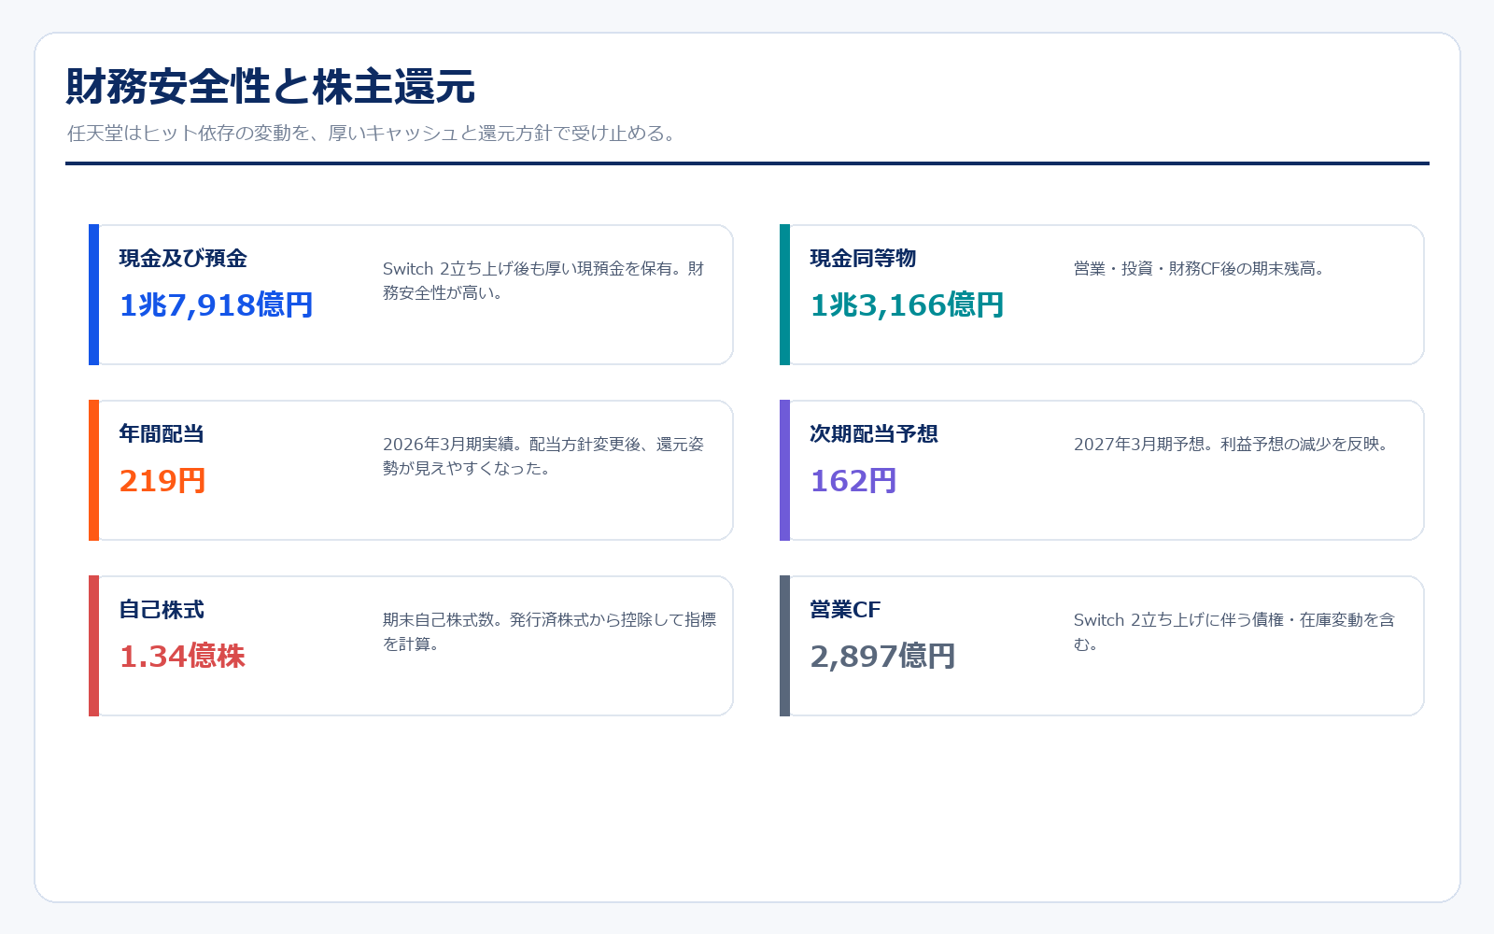
Task: Click the description Switch 2立ち上げ後も厚い現預金
Action: point(543,280)
